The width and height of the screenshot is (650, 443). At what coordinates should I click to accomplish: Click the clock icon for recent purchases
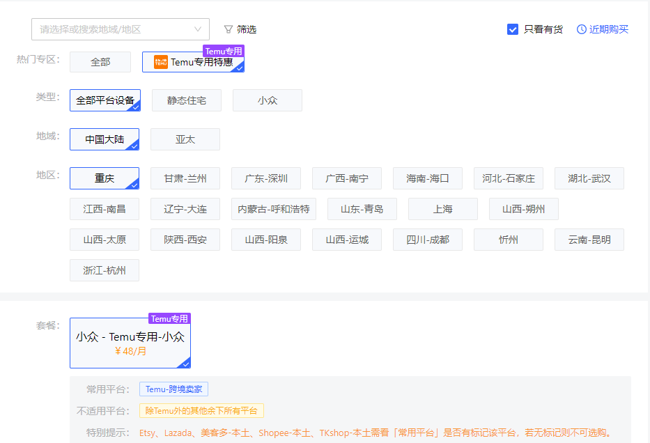(582, 29)
